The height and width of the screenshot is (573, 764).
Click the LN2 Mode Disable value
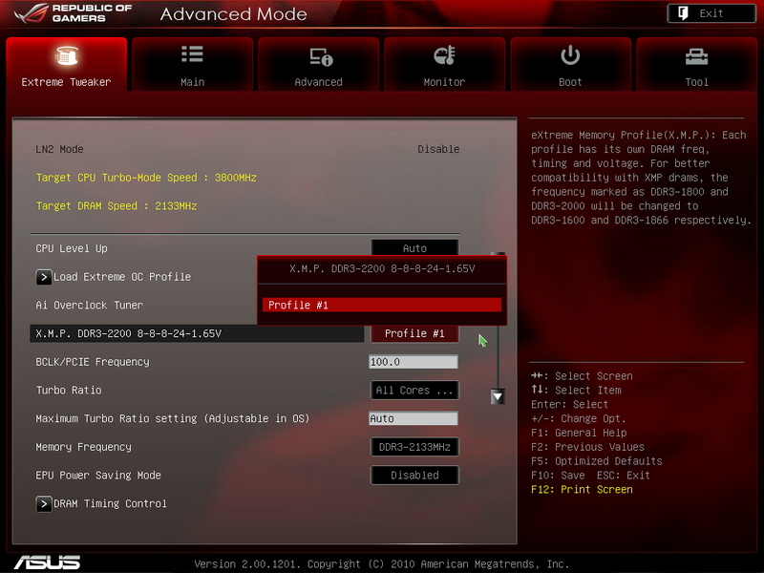coord(438,149)
